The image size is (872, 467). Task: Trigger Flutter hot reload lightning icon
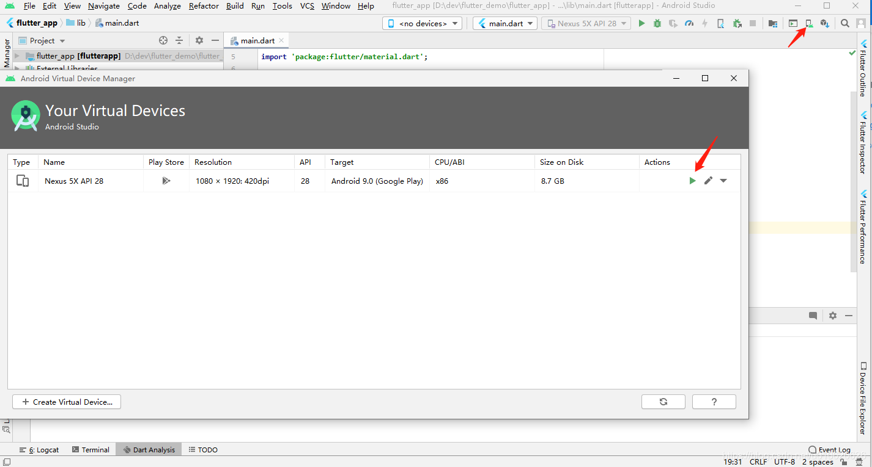tap(705, 23)
